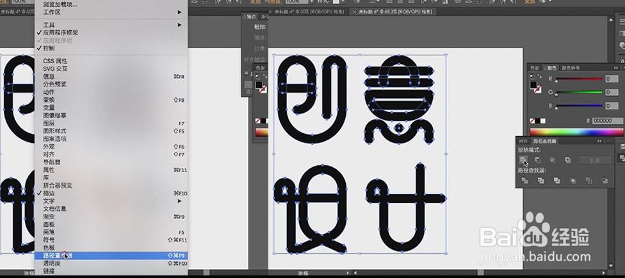Click the Merge pathfinder icon
The width and height of the screenshot is (625, 278).
pos(557,181)
